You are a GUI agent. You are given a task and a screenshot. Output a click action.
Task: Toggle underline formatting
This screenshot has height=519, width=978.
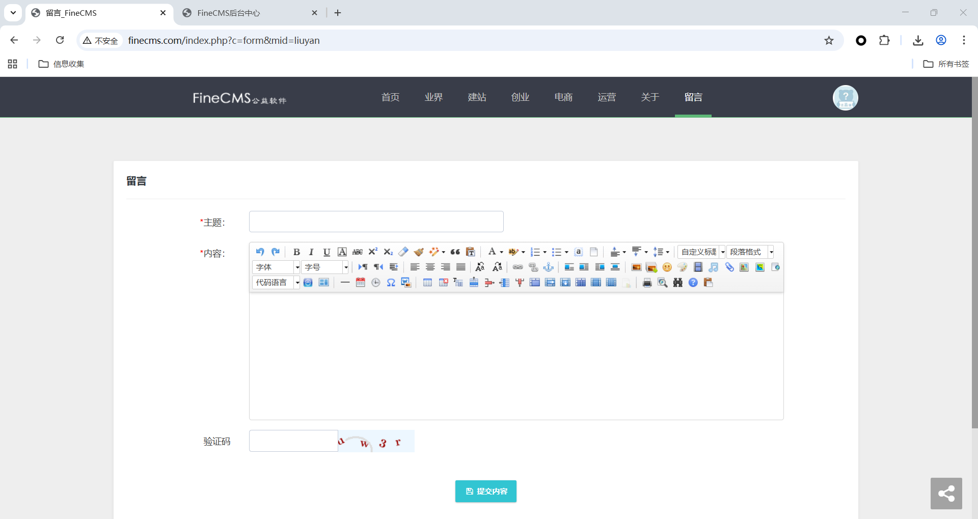(x=327, y=252)
